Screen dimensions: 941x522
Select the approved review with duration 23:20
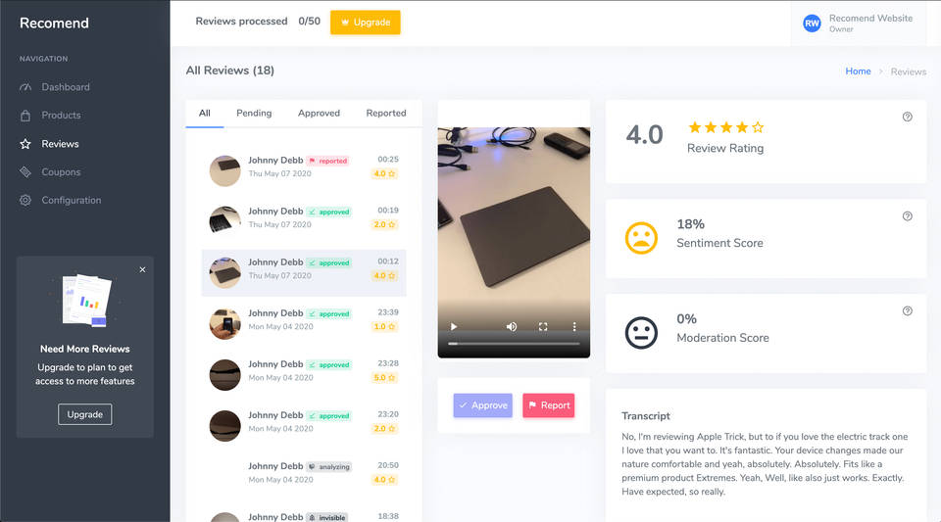[x=304, y=425]
